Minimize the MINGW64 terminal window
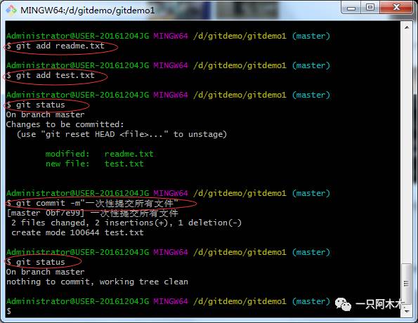Screen dimensions: 418x323 351,8
